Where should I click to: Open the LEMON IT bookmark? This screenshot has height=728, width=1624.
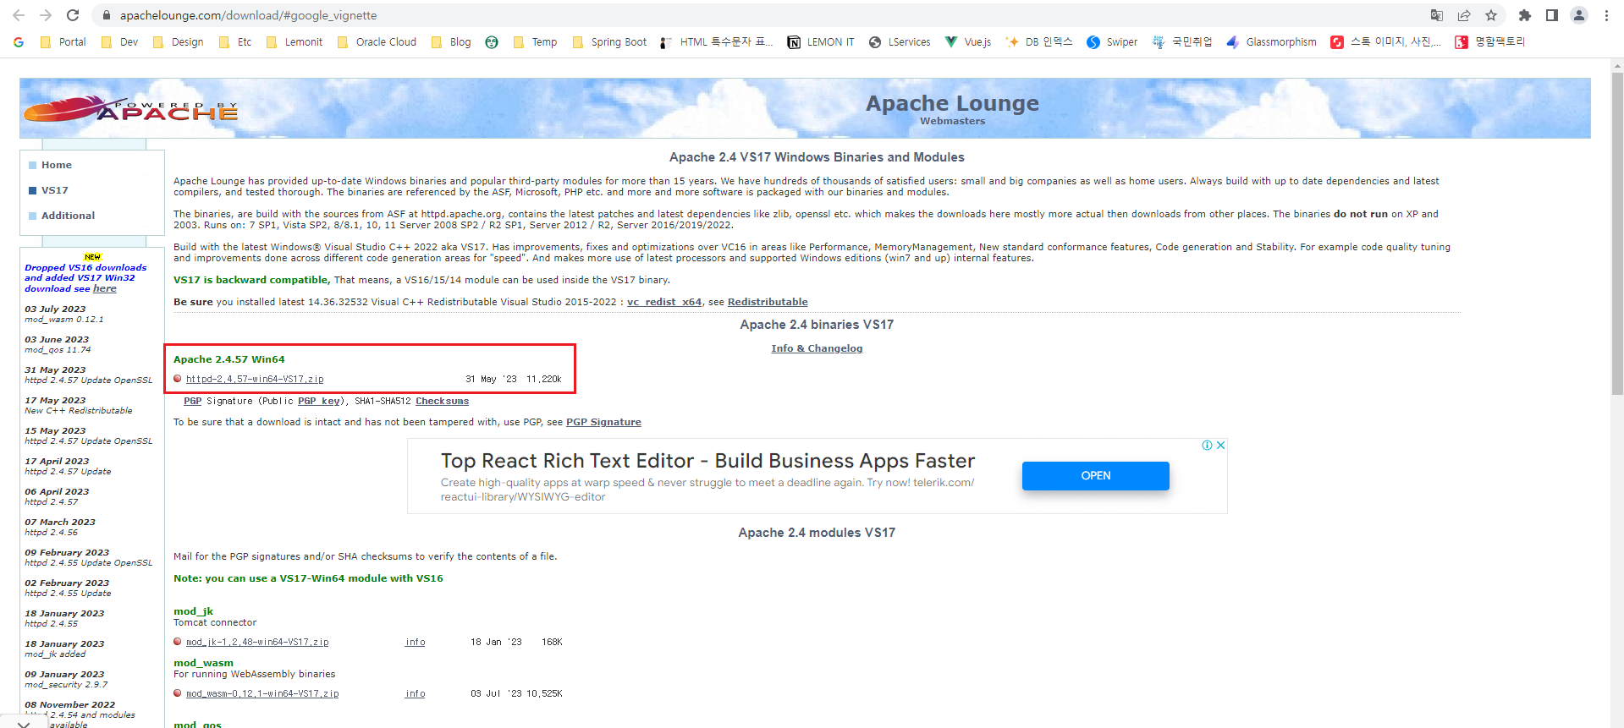(x=821, y=42)
